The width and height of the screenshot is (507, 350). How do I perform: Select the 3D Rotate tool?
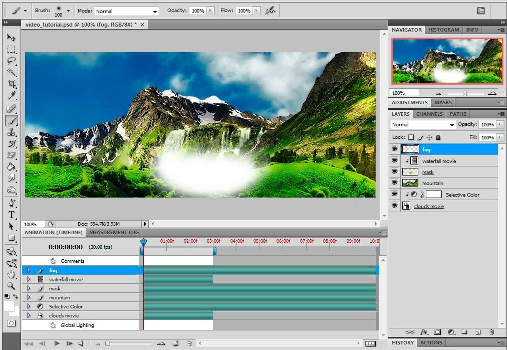tap(12, 251)
